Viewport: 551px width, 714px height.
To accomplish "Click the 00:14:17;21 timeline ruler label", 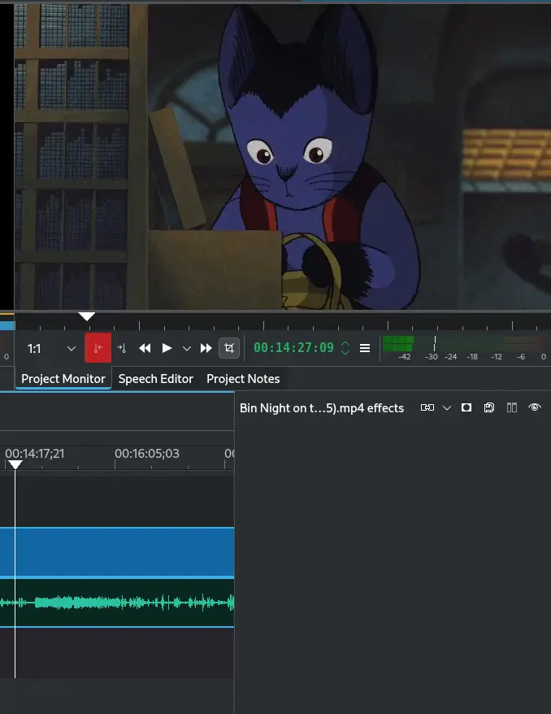I will tap(35, 454).
